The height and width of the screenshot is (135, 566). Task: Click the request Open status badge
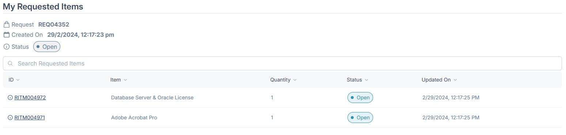point(47,47)
